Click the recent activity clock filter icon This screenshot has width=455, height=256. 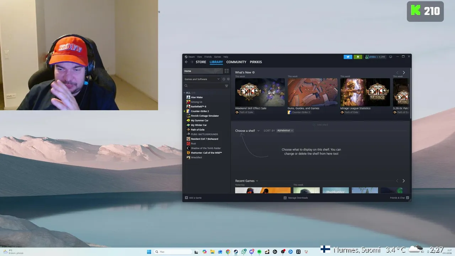(x=224, y=79)
